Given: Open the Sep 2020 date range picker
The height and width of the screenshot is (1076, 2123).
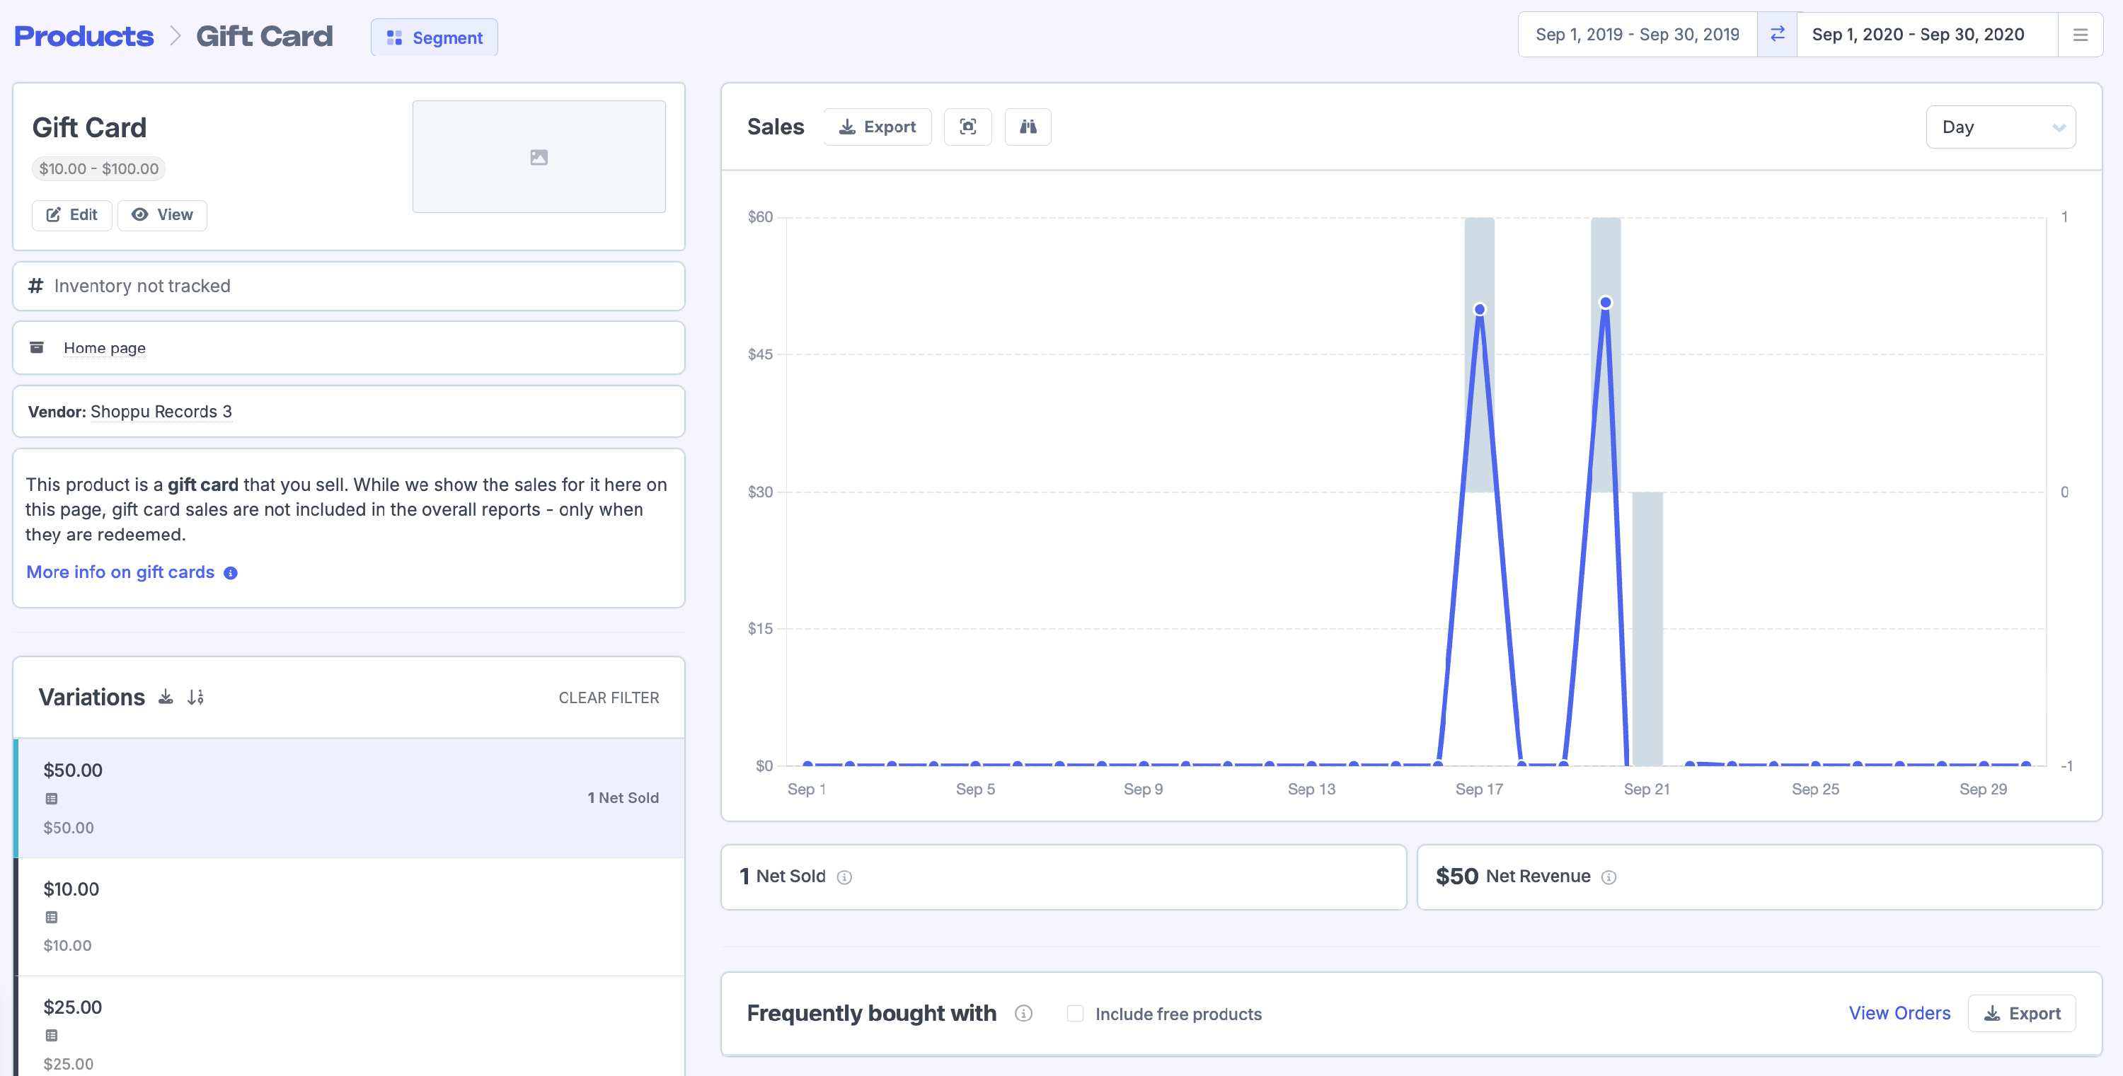Looking at the screenshot, I should pyautogui.click(x=1918, y=35).
